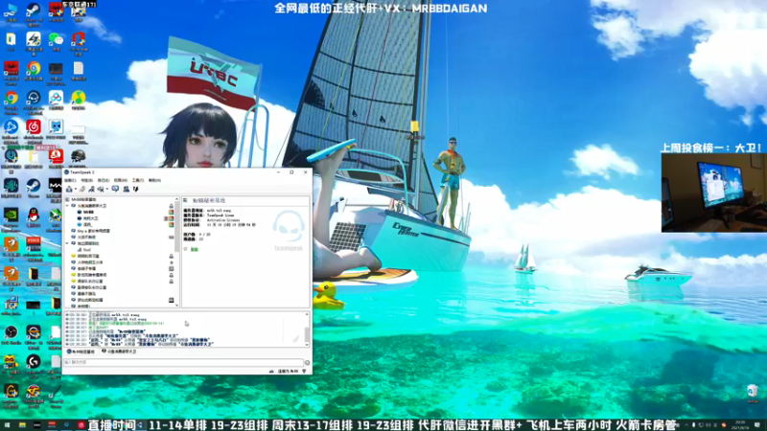Click the eye-shaped Subscribe icon in TeamSpeak toolbar
767x431 pixels.
pyautogui.click(x=101, y=189)
